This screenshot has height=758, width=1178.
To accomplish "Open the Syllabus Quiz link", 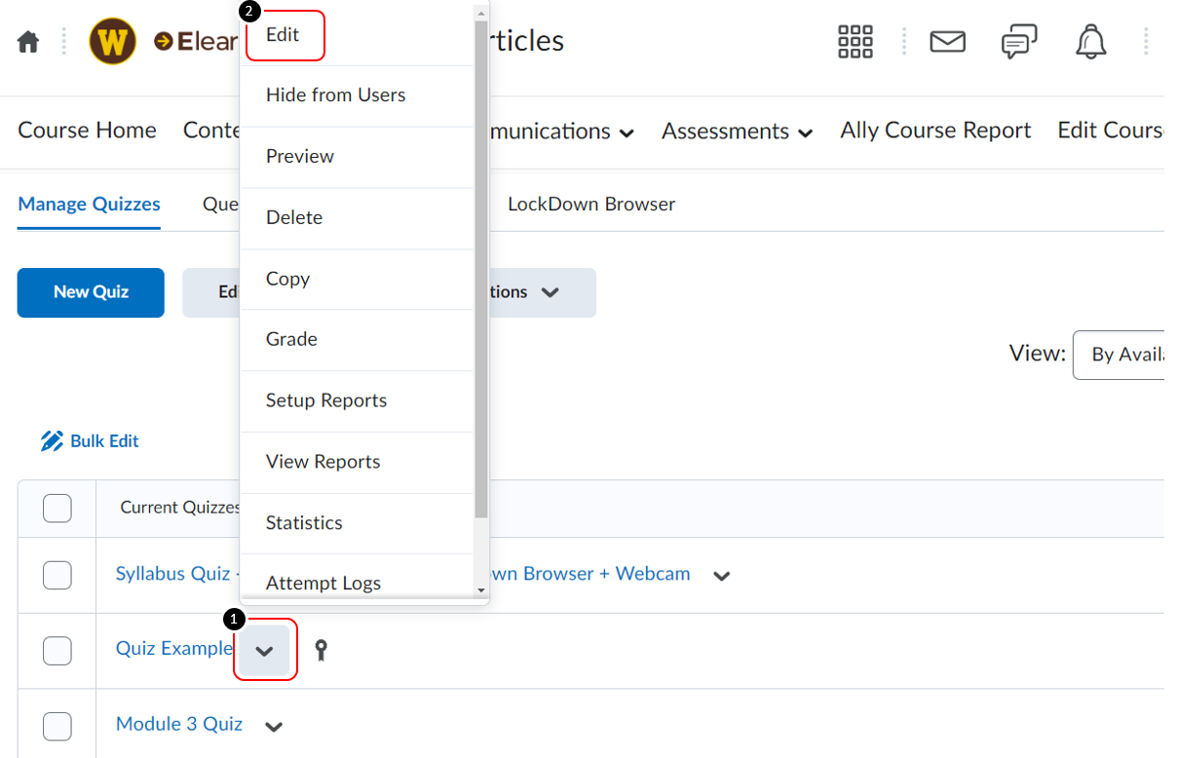I will tap(172, 574).
